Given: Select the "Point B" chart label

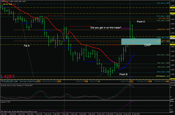Looking at the screenshot, I should click(123, 74).
